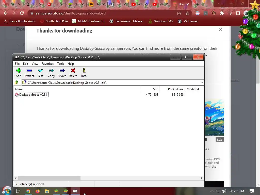Select the Copy toolbar icon
The height and width of the screenshot is (195, 260).
51,73
